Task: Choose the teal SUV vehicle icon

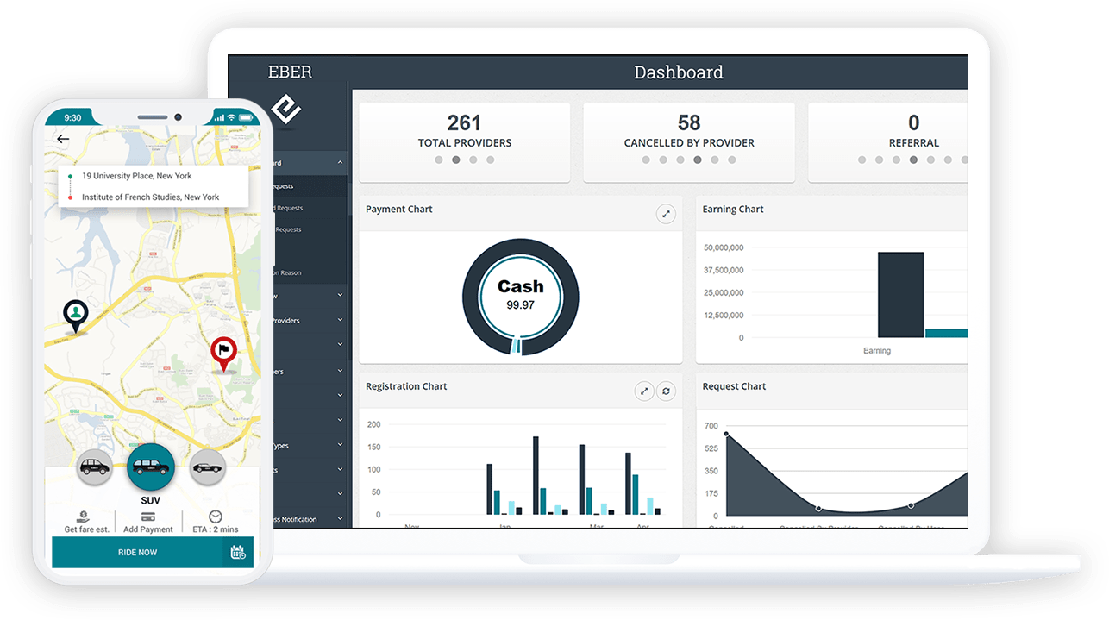Action: (x=151, y=467)
